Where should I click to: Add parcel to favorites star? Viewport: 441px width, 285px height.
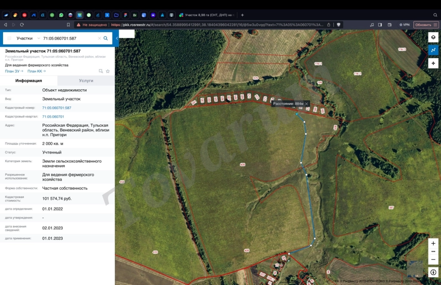pos(108,71)
